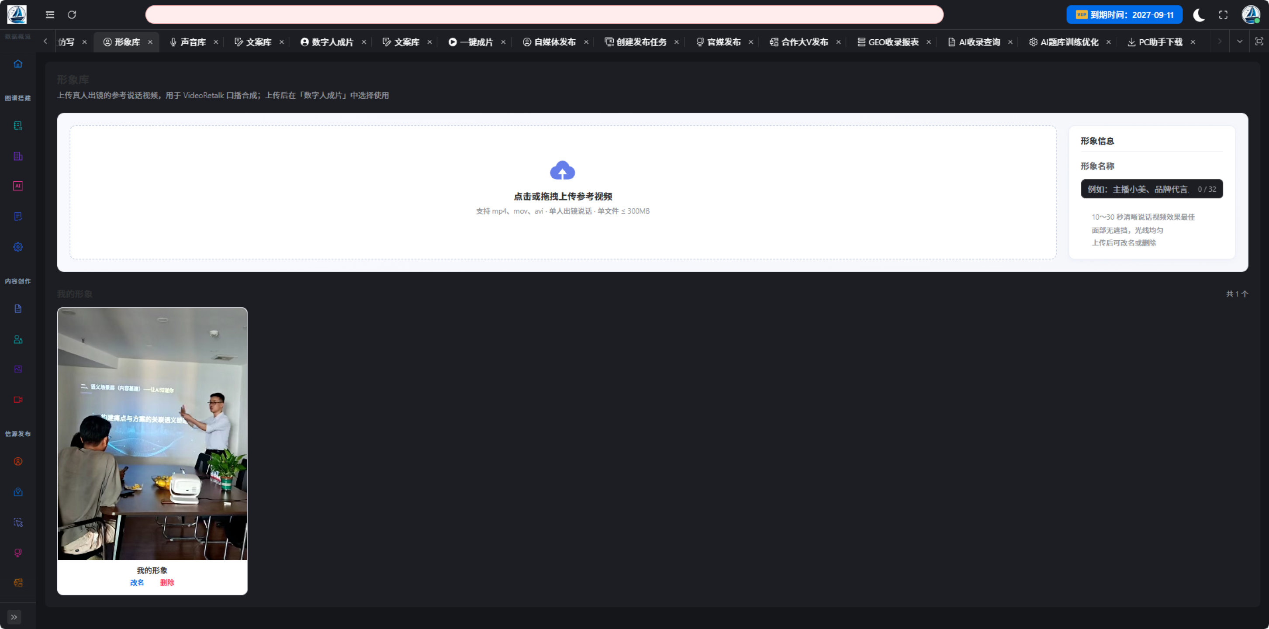Open the red video camera sidebar icon

pos(18,400)
